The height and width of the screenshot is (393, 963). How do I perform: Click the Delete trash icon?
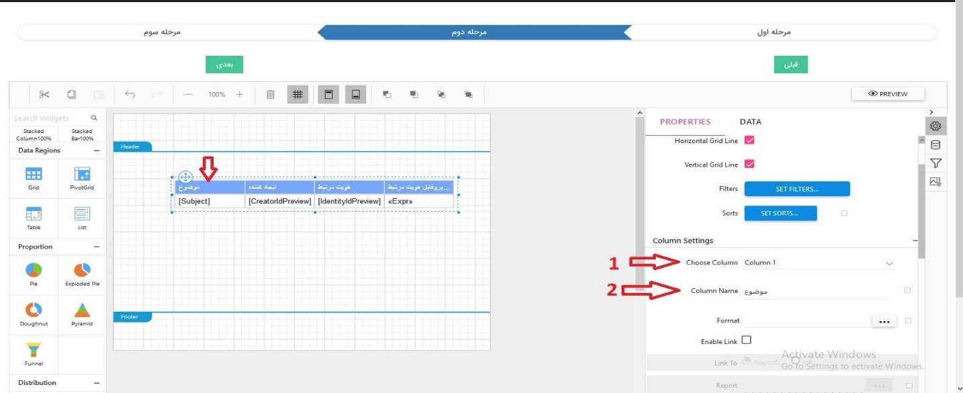click(x=270, y=95)
